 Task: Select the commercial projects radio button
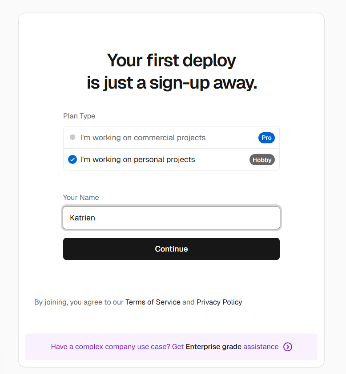point(72,138)
